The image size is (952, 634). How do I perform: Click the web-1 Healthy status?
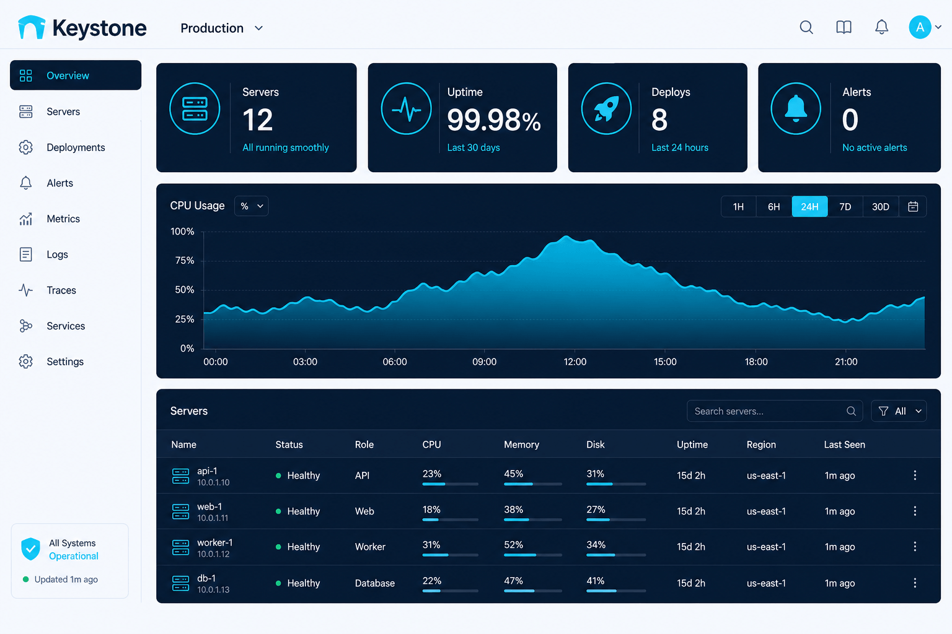coord(297,511)
